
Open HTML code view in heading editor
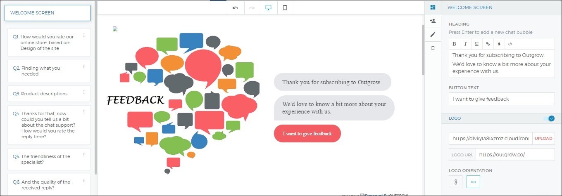click(510, 44)
